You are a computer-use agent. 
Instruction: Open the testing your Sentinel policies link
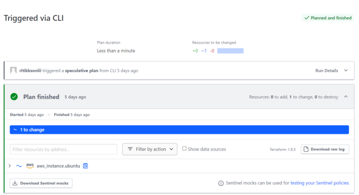click(320, 183)
